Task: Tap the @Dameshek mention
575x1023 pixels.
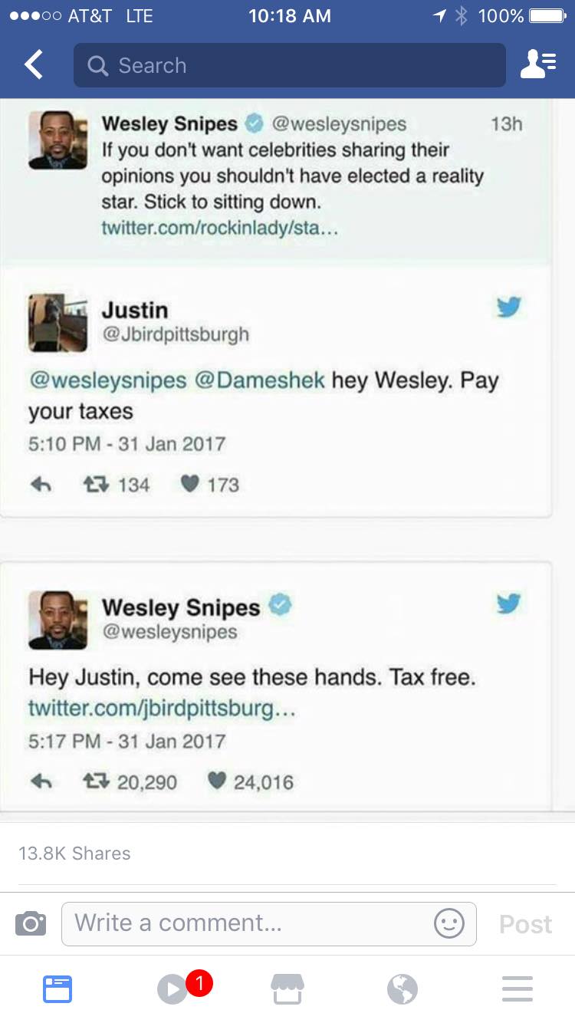Action: coord(260,380)
